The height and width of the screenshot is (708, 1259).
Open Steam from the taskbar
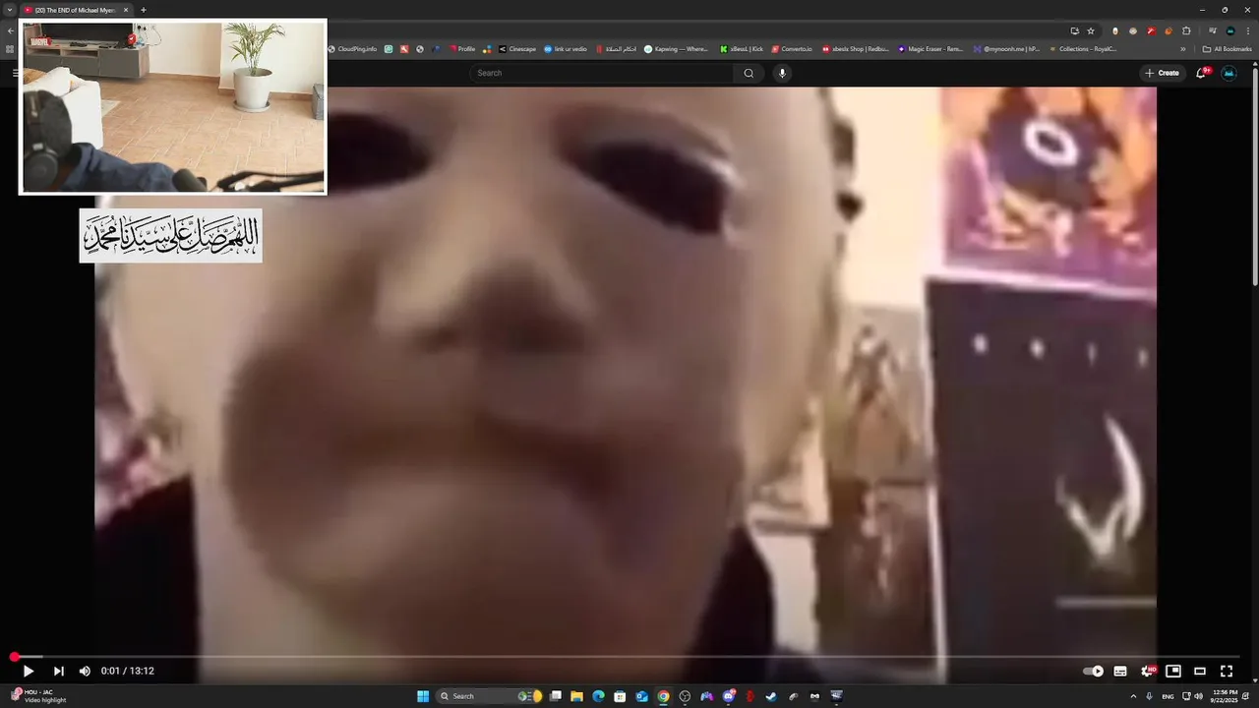coord(771,696)
